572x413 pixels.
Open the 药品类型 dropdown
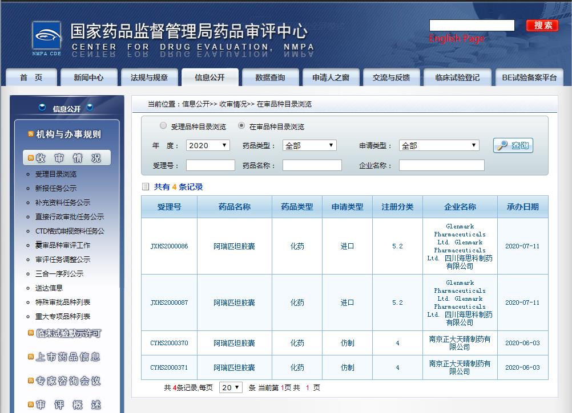pos(309,146)
